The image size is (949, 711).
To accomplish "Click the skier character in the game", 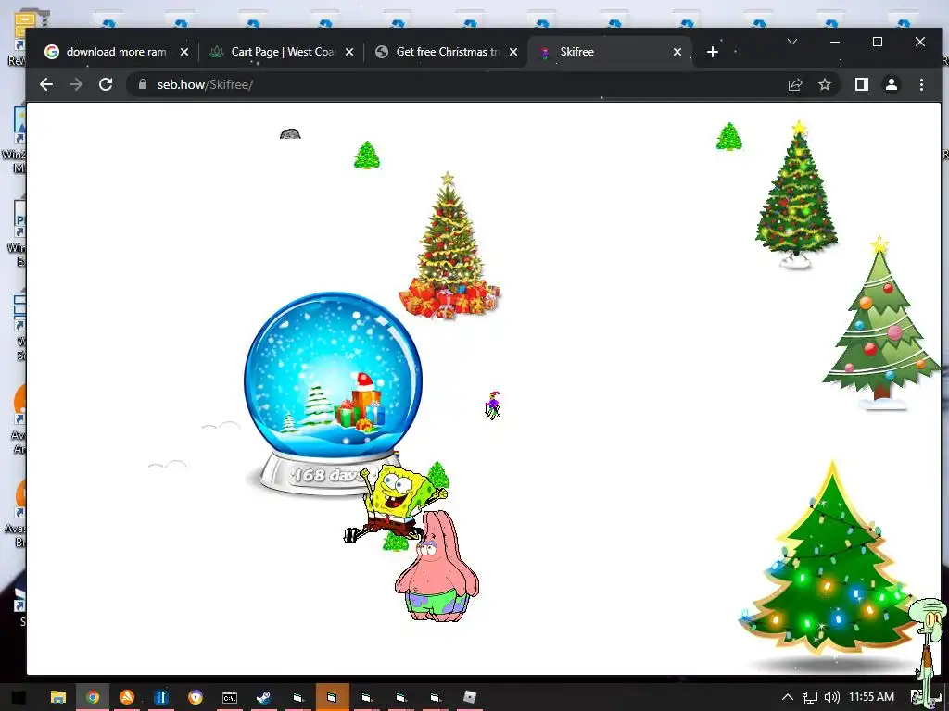I will (493, 405).
